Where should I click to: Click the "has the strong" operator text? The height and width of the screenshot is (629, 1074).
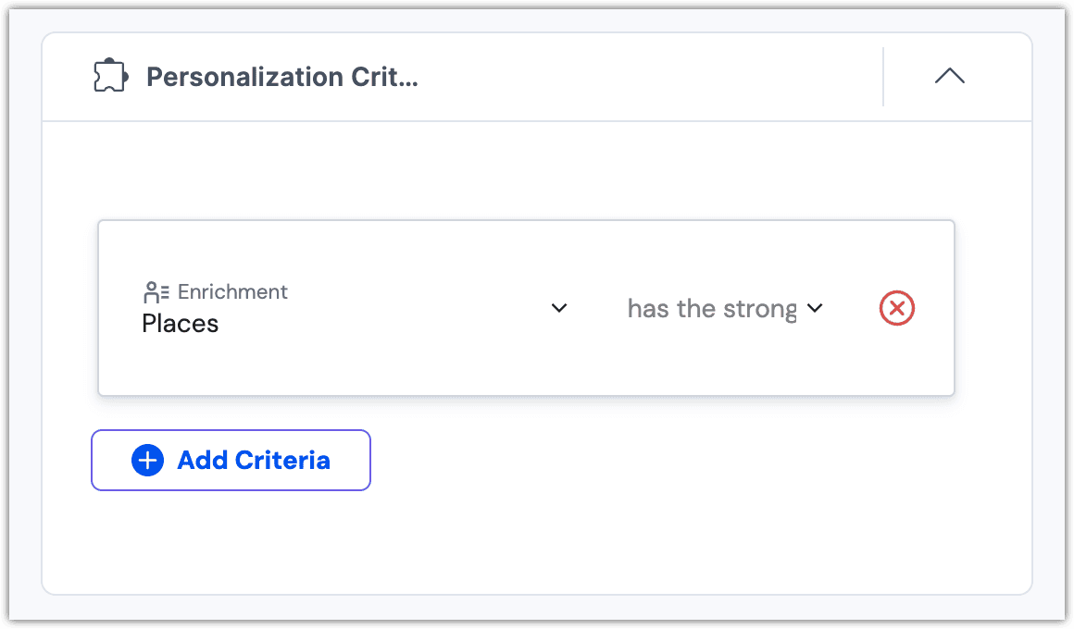[711, 308]
